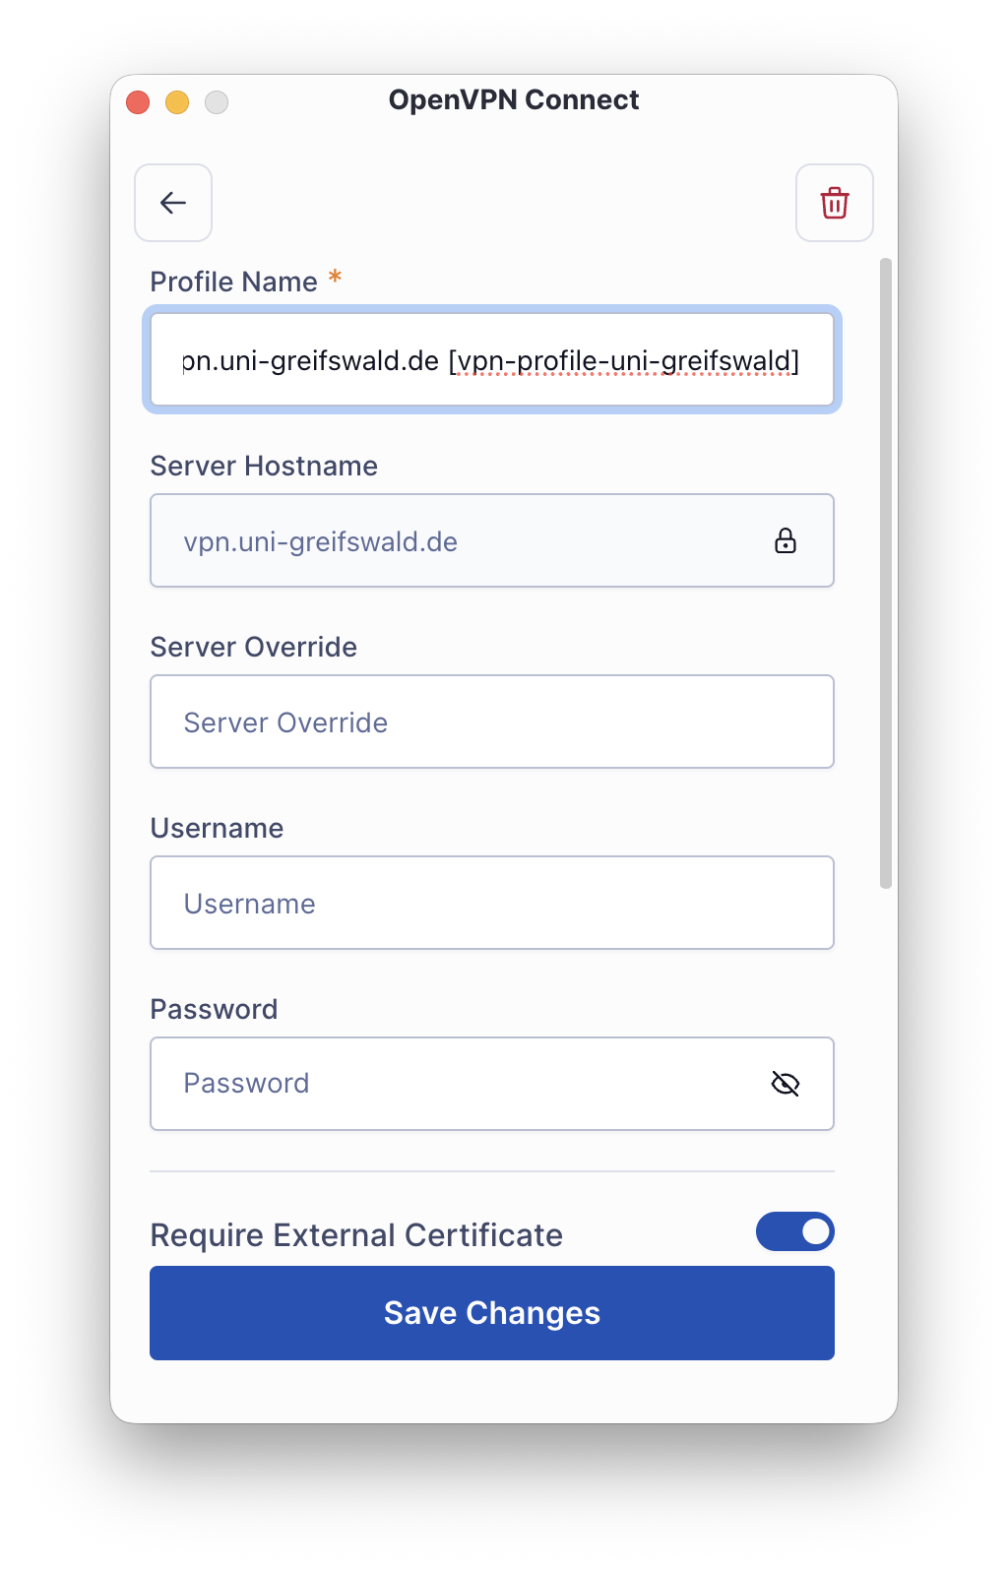
Task: Select the locked Server Hostname field
Action: 492,540
